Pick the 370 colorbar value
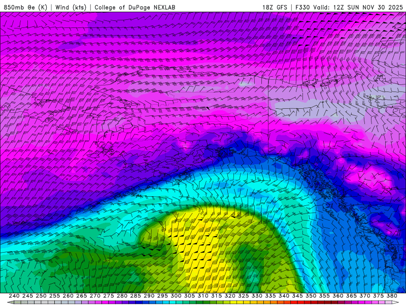 [365, 296]
